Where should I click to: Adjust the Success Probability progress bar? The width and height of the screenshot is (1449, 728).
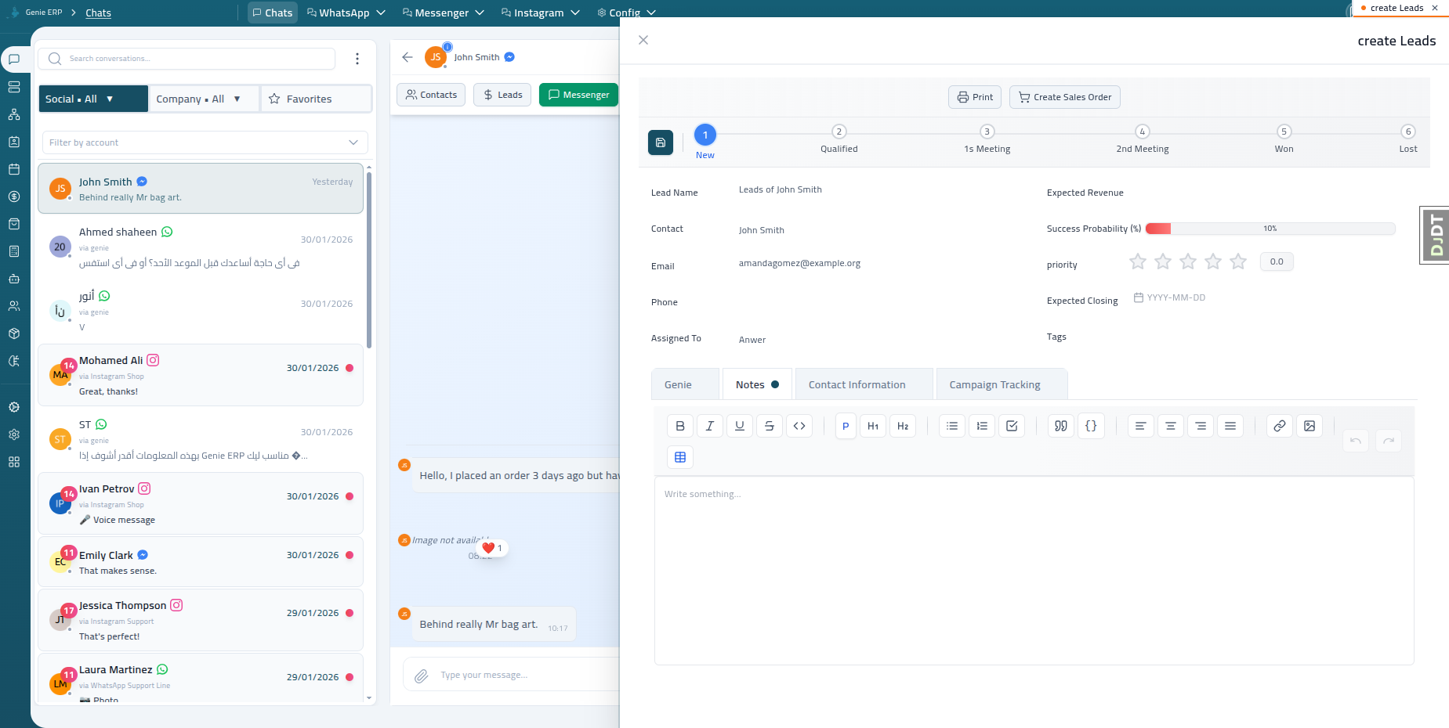point(1270,229)
